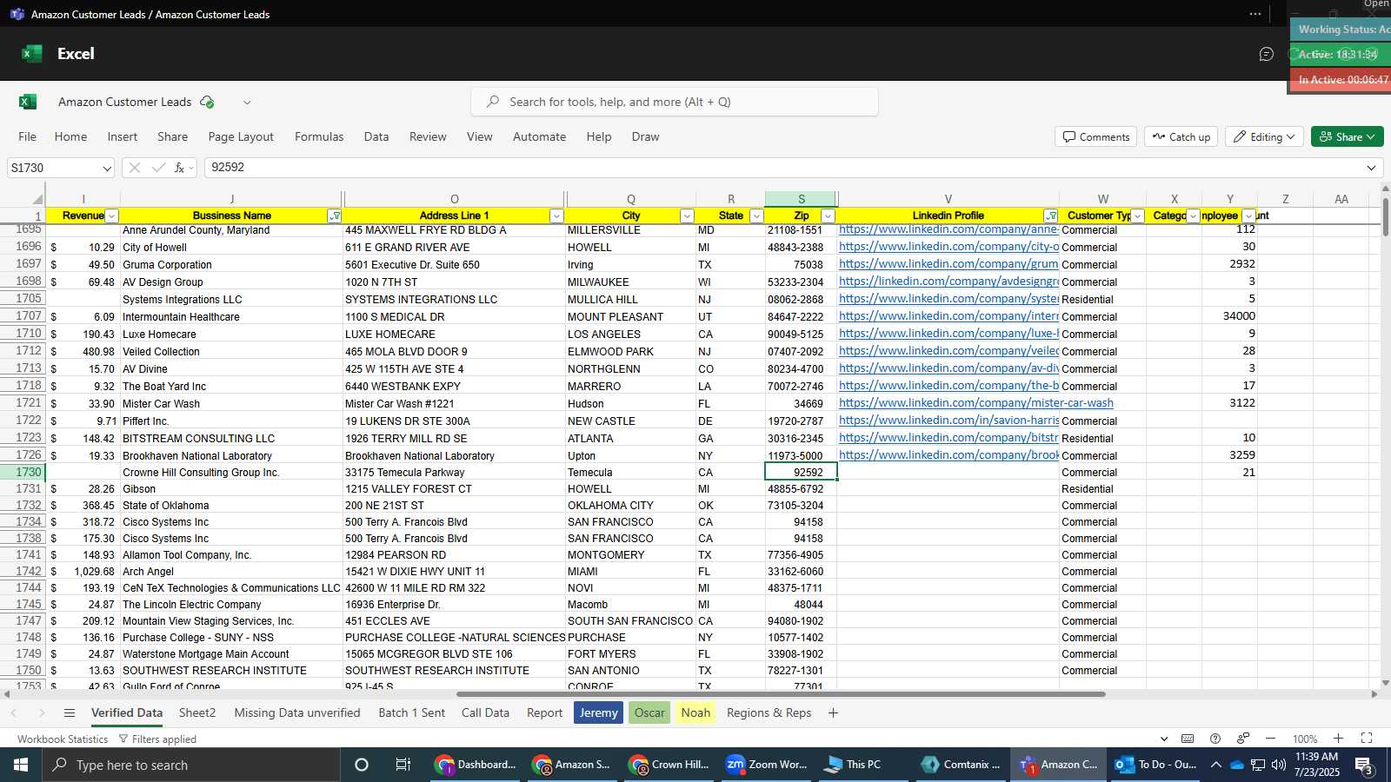Expand the formula bar chevron
This screenshot has width=1391, height=782.
(1371, 168)
